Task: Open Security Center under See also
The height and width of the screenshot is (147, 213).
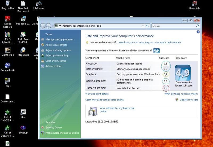Action: pos(54,128)
